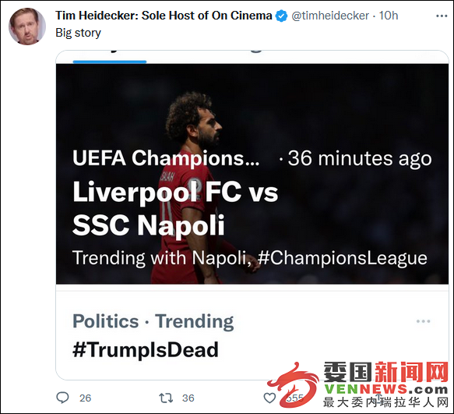This screenshot has width=454, height=414.
Task: Open more options for #TrumpIsDead trend
Action: point(423,321)
